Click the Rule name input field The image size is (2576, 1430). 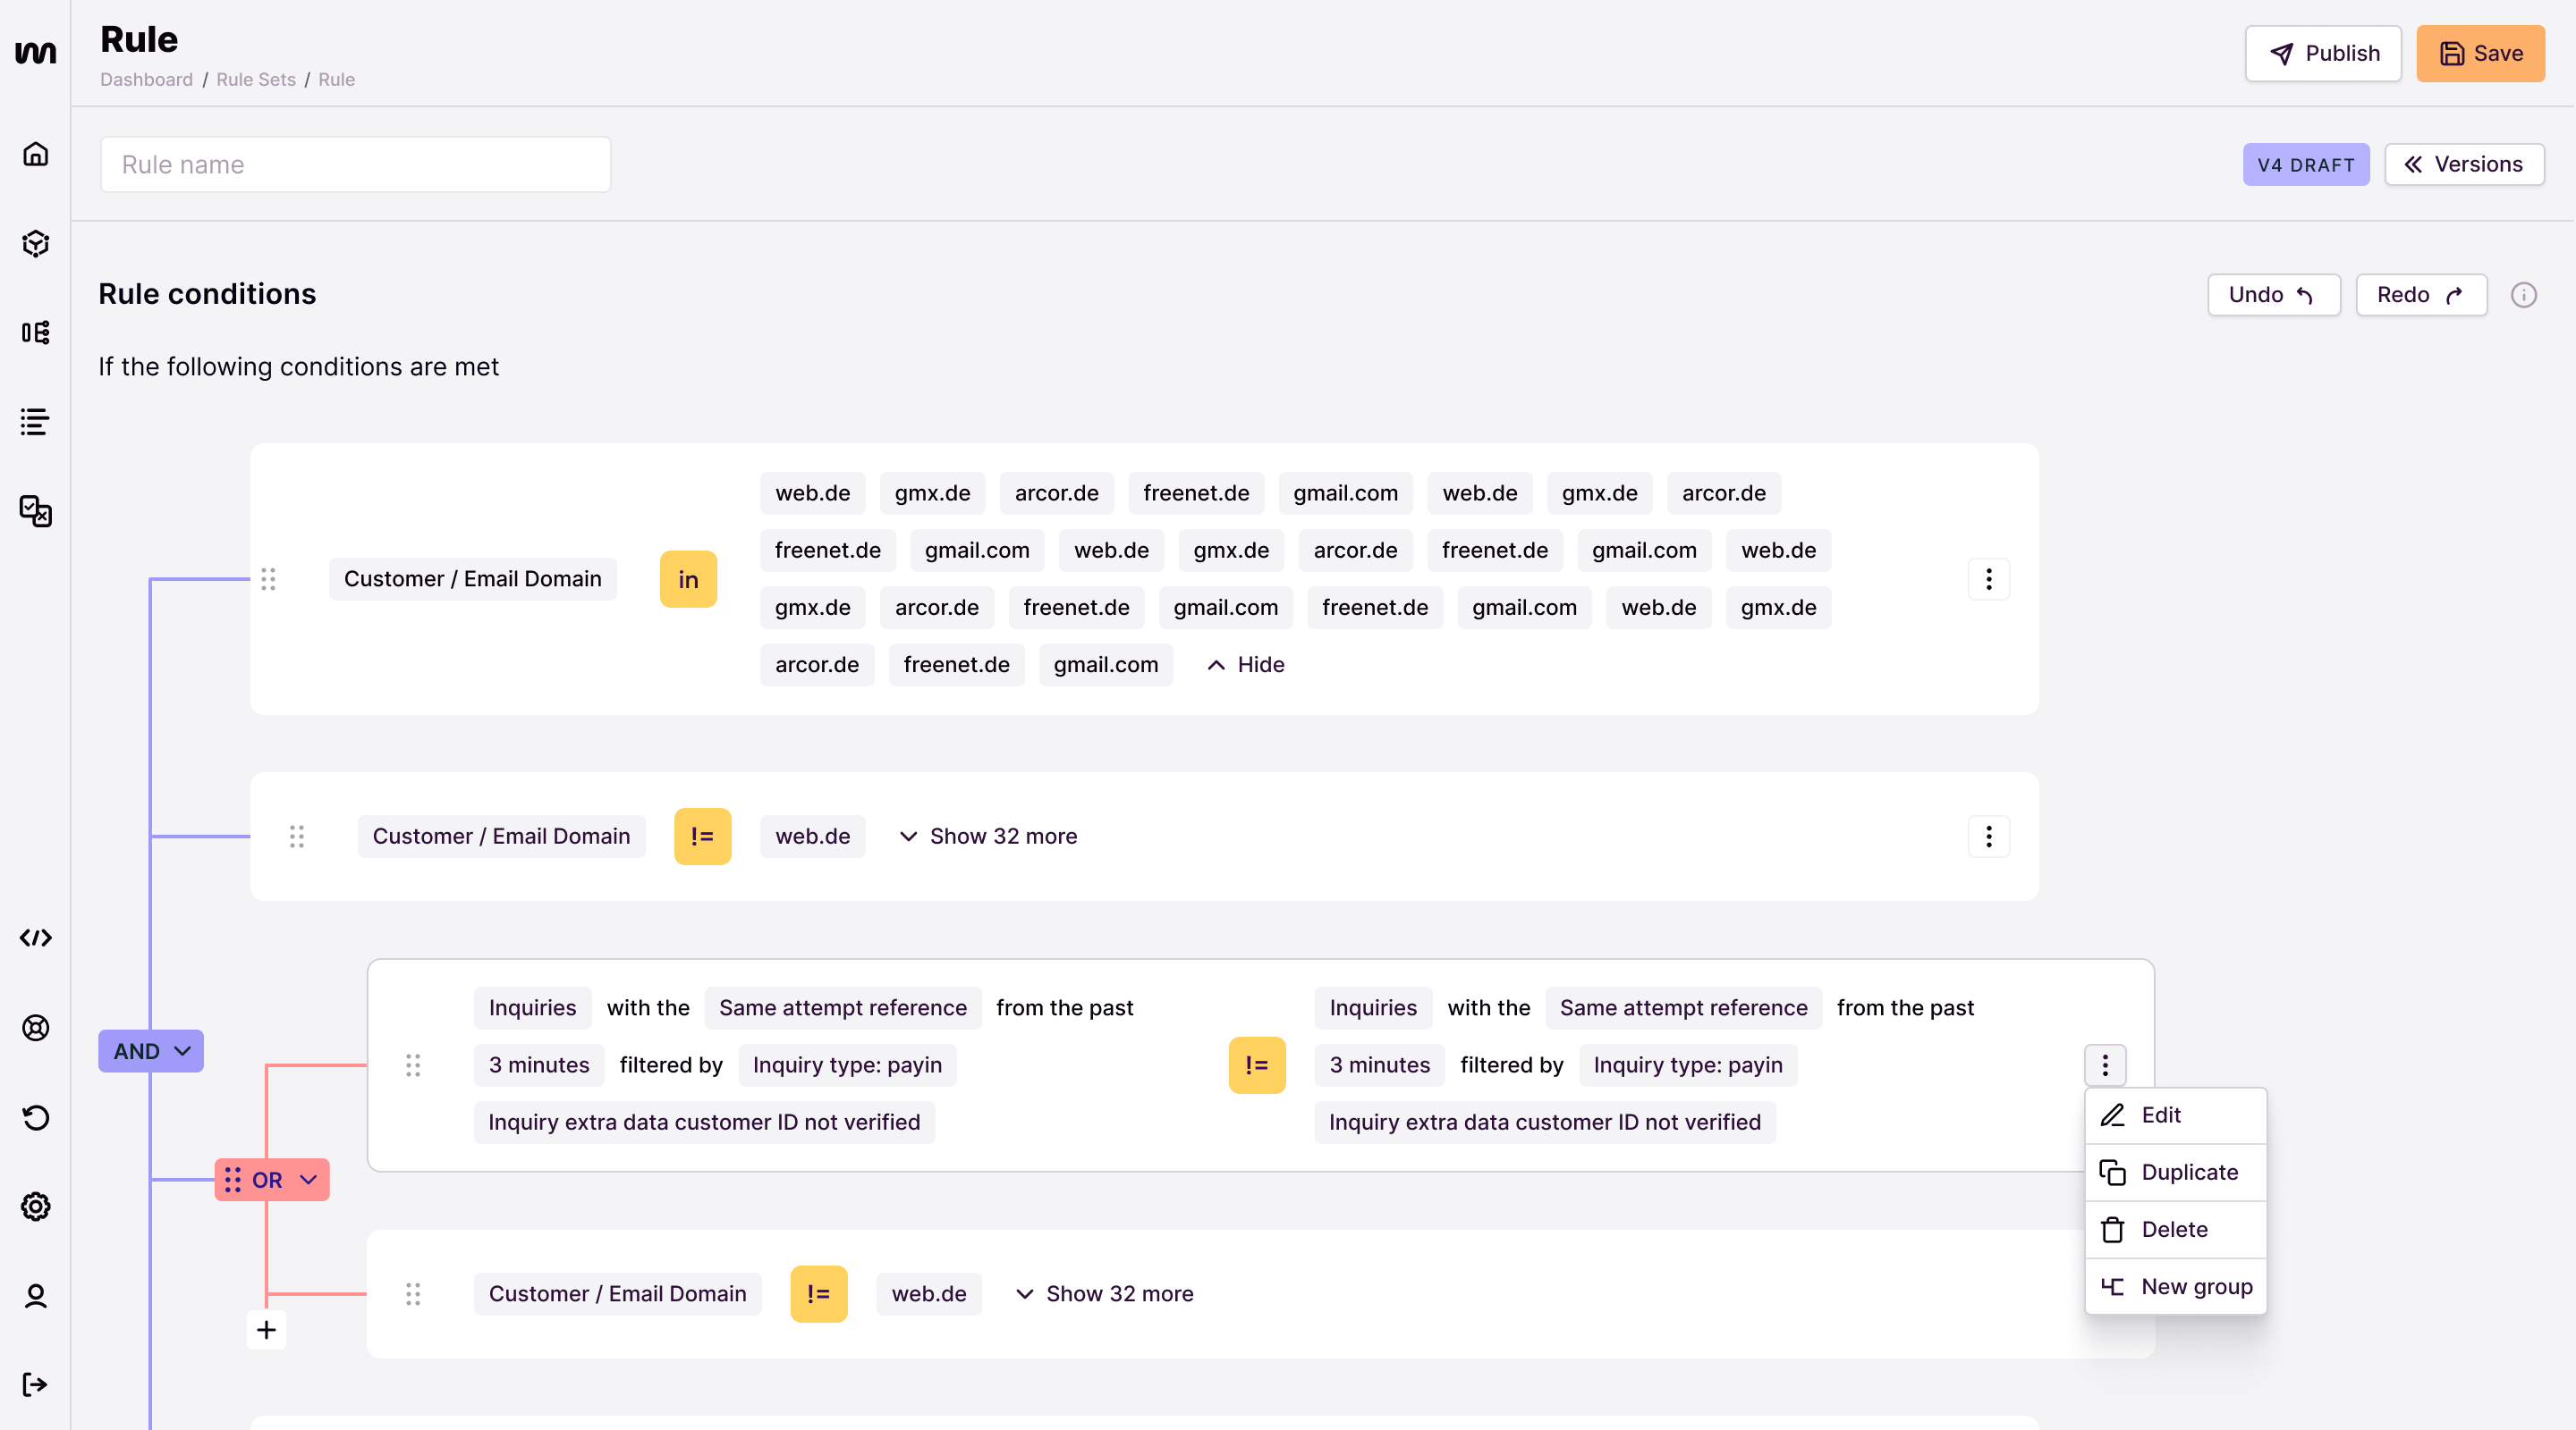click(355, 164)
